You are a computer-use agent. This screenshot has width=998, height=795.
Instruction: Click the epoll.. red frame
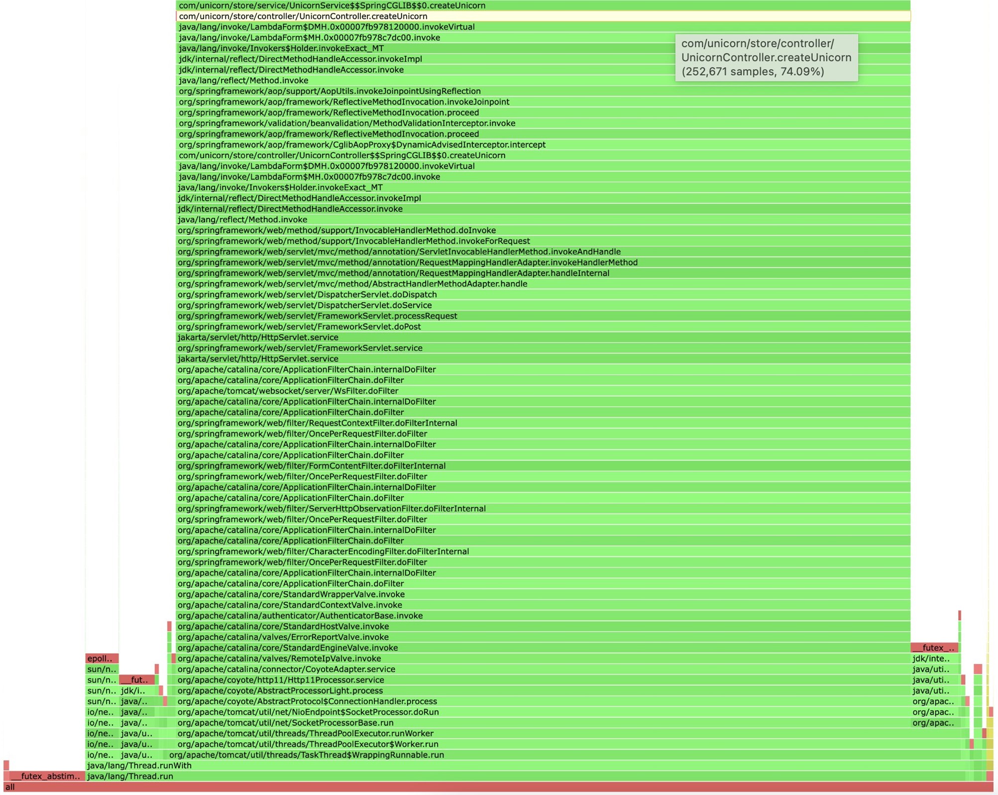tap(102, 659)
